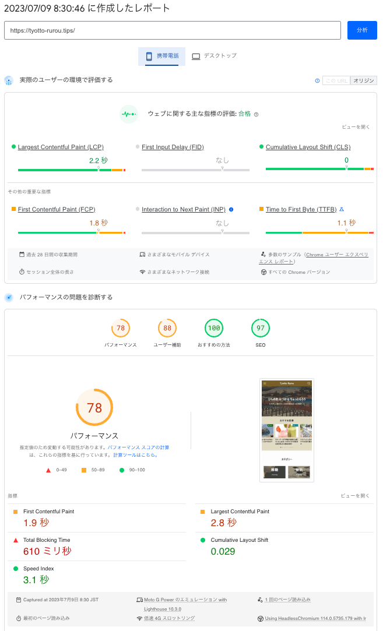Image resolution: width=383 pixels, height=631 pixels.
Task: Switch to the 携帯電話 tab
Action: pos(162,56)
